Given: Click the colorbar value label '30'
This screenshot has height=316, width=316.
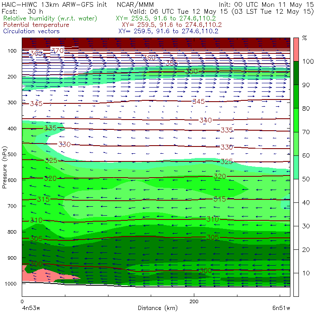Looking at the screenshot, I should [306, 226].
